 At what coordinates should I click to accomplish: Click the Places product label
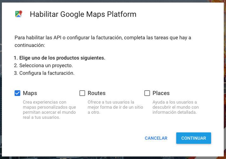pos(161,93)
